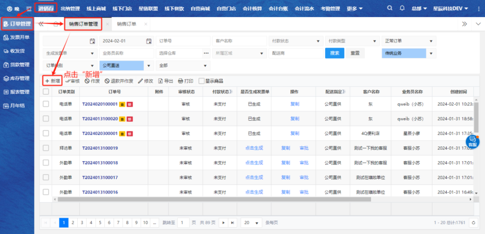485x234 pixels.
Task: Open the 正常订单 dropdown
Action: pyautogui.click(x=409, y=41)
